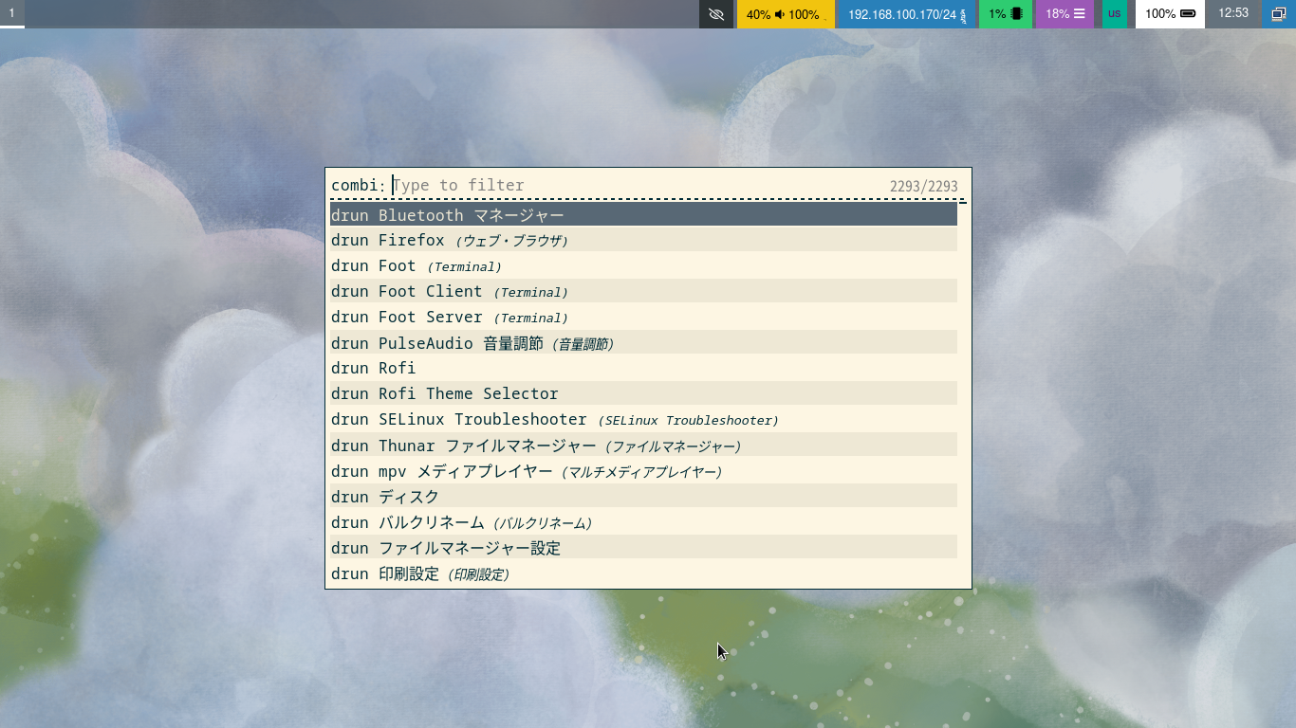Select workspace 1 in the bar

click(x=11, y=14)
